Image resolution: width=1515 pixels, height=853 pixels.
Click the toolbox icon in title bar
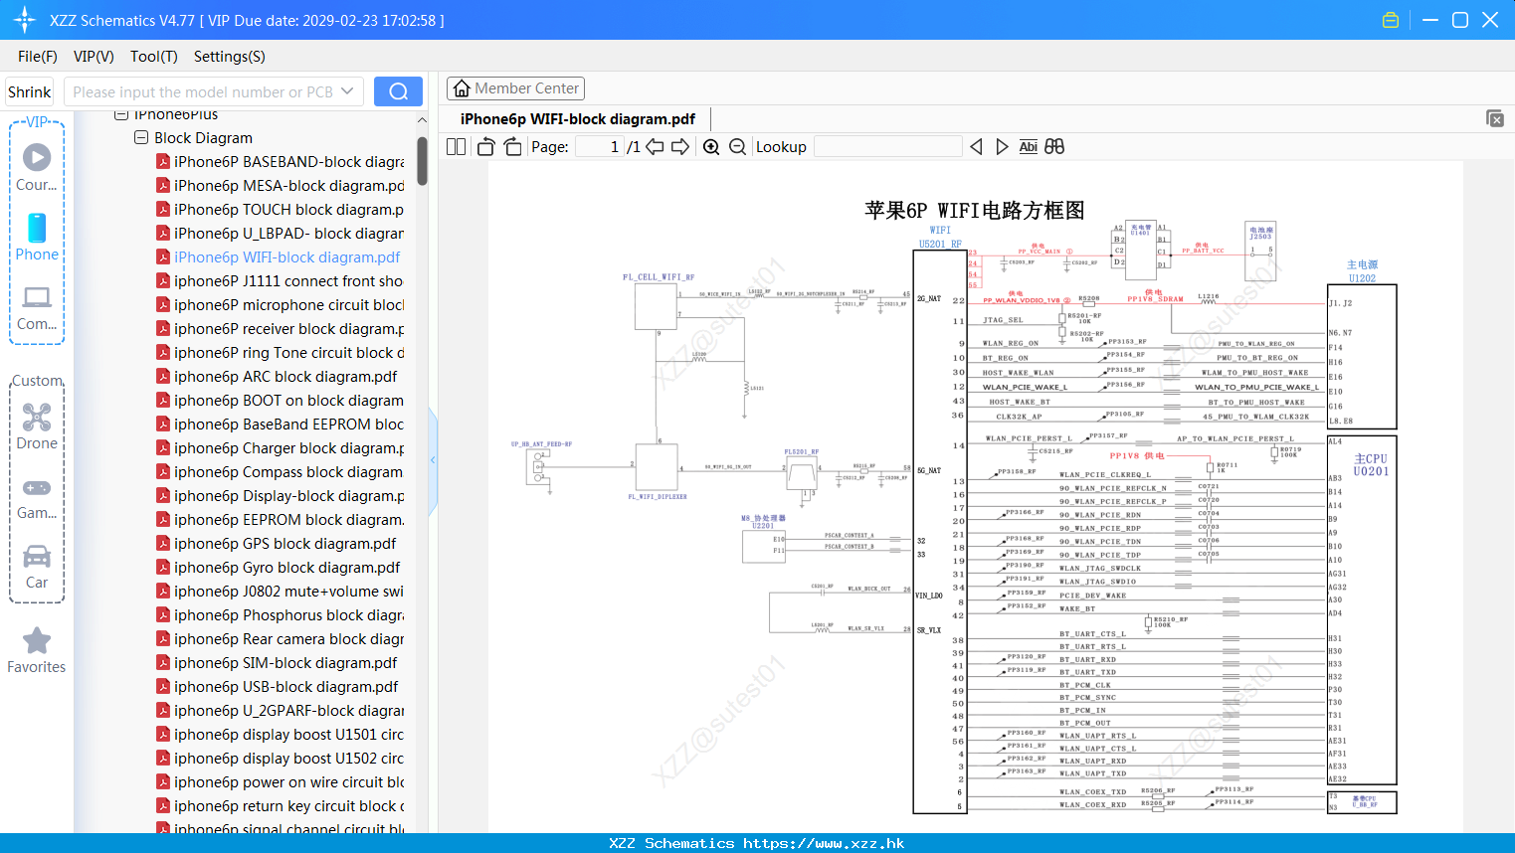(x=1391, y=20)
